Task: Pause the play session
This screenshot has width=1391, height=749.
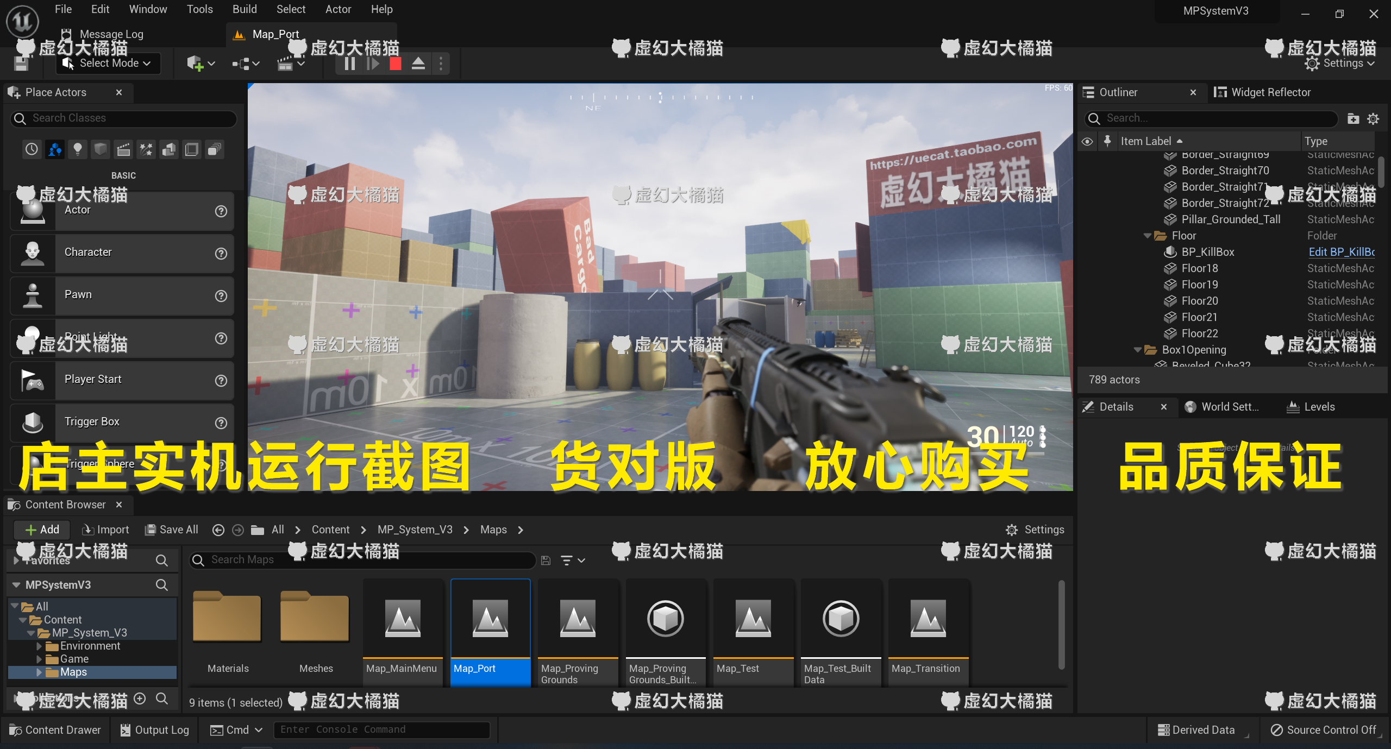Action: click(x=350, y=64)
